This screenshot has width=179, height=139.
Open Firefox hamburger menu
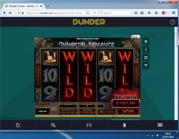(174, 13)
